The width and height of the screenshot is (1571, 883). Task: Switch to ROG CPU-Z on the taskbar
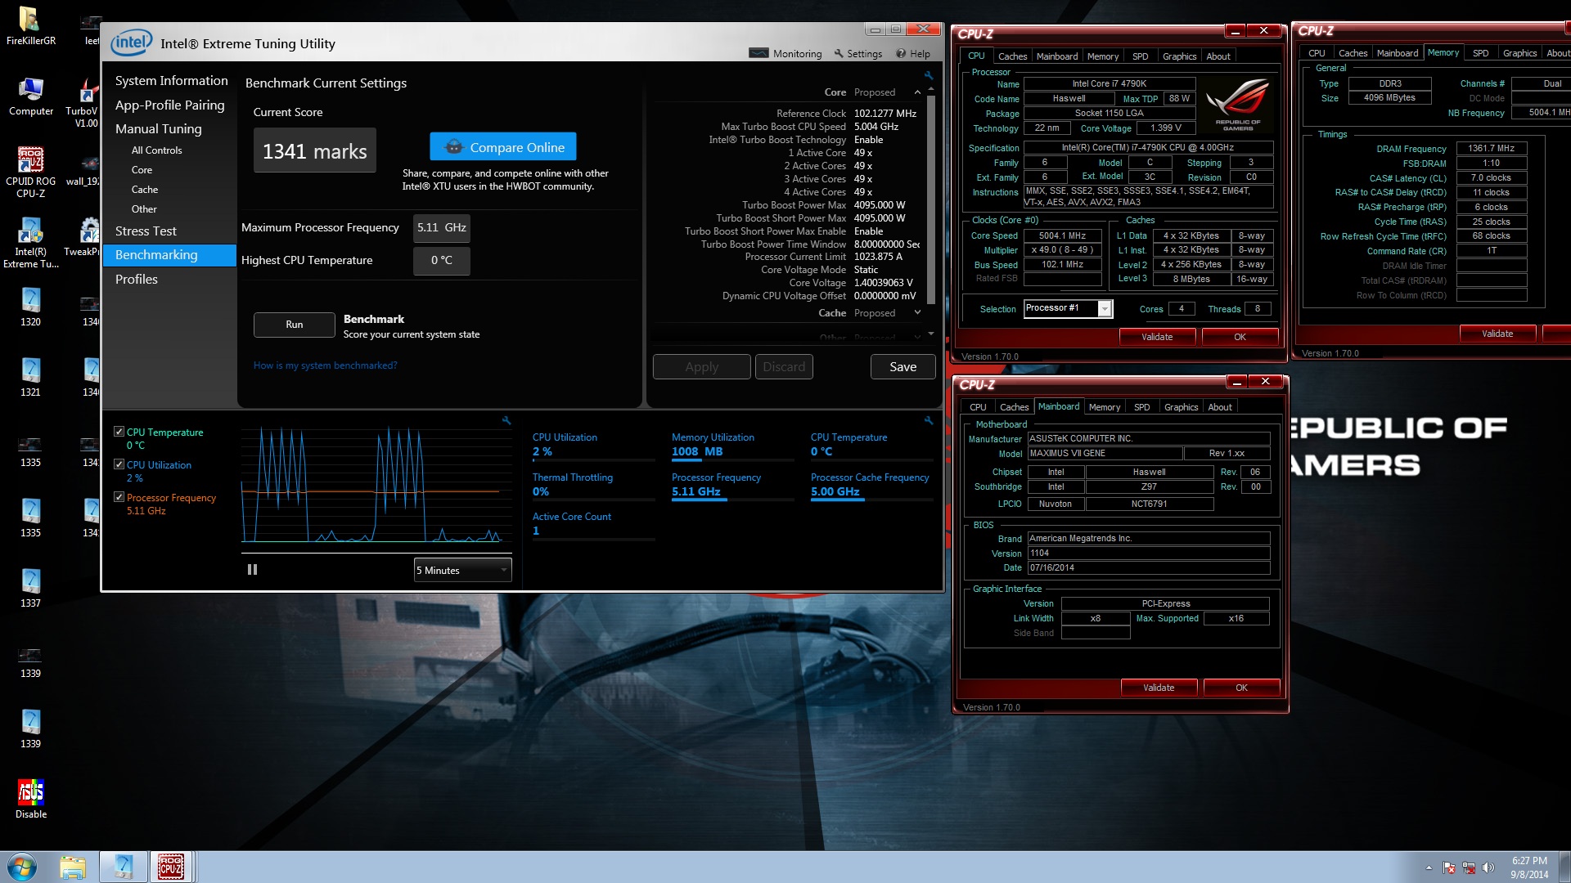171,867
